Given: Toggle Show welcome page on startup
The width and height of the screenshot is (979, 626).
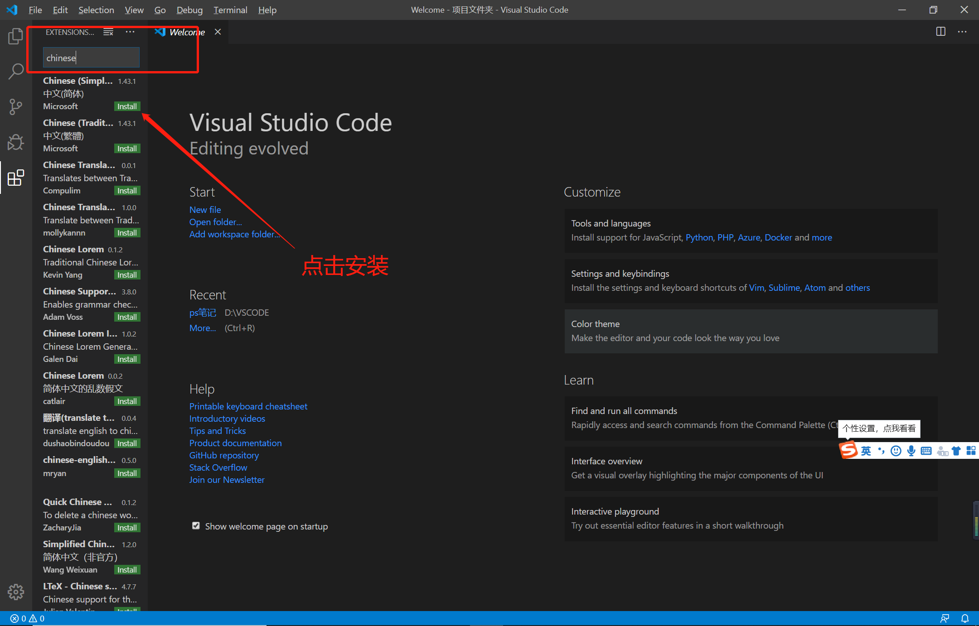Looking at the screenshot, I should [196, 526].
